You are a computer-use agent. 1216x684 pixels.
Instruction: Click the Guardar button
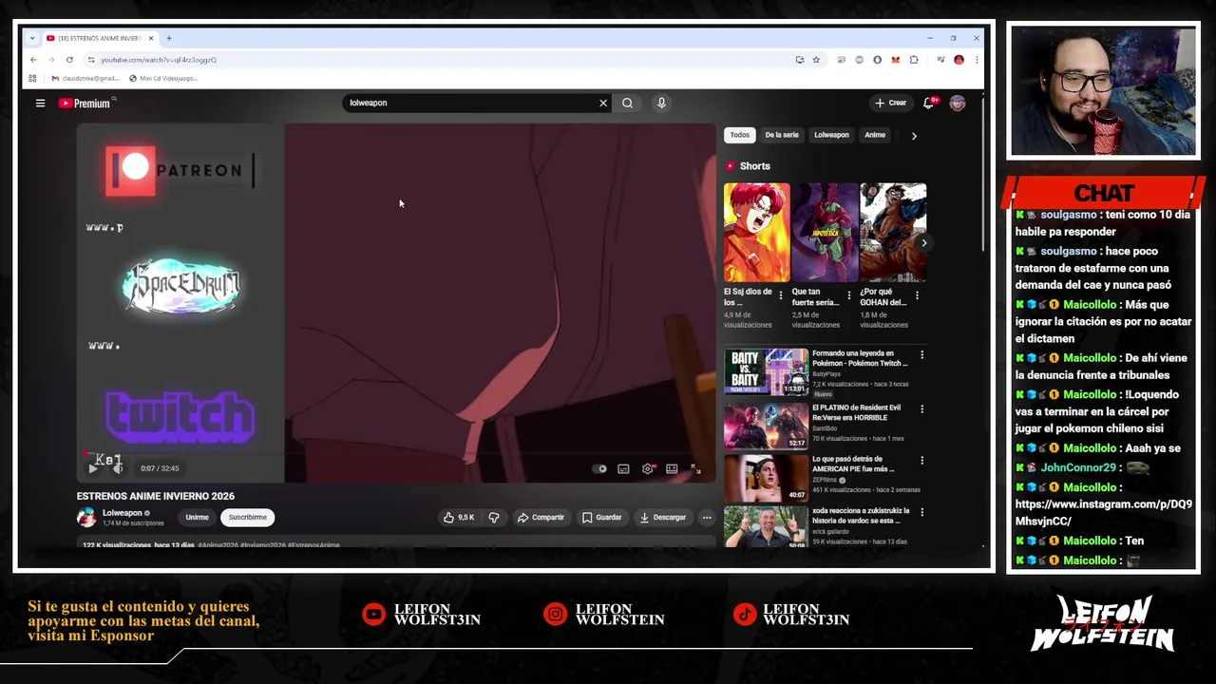click(601, 517)
